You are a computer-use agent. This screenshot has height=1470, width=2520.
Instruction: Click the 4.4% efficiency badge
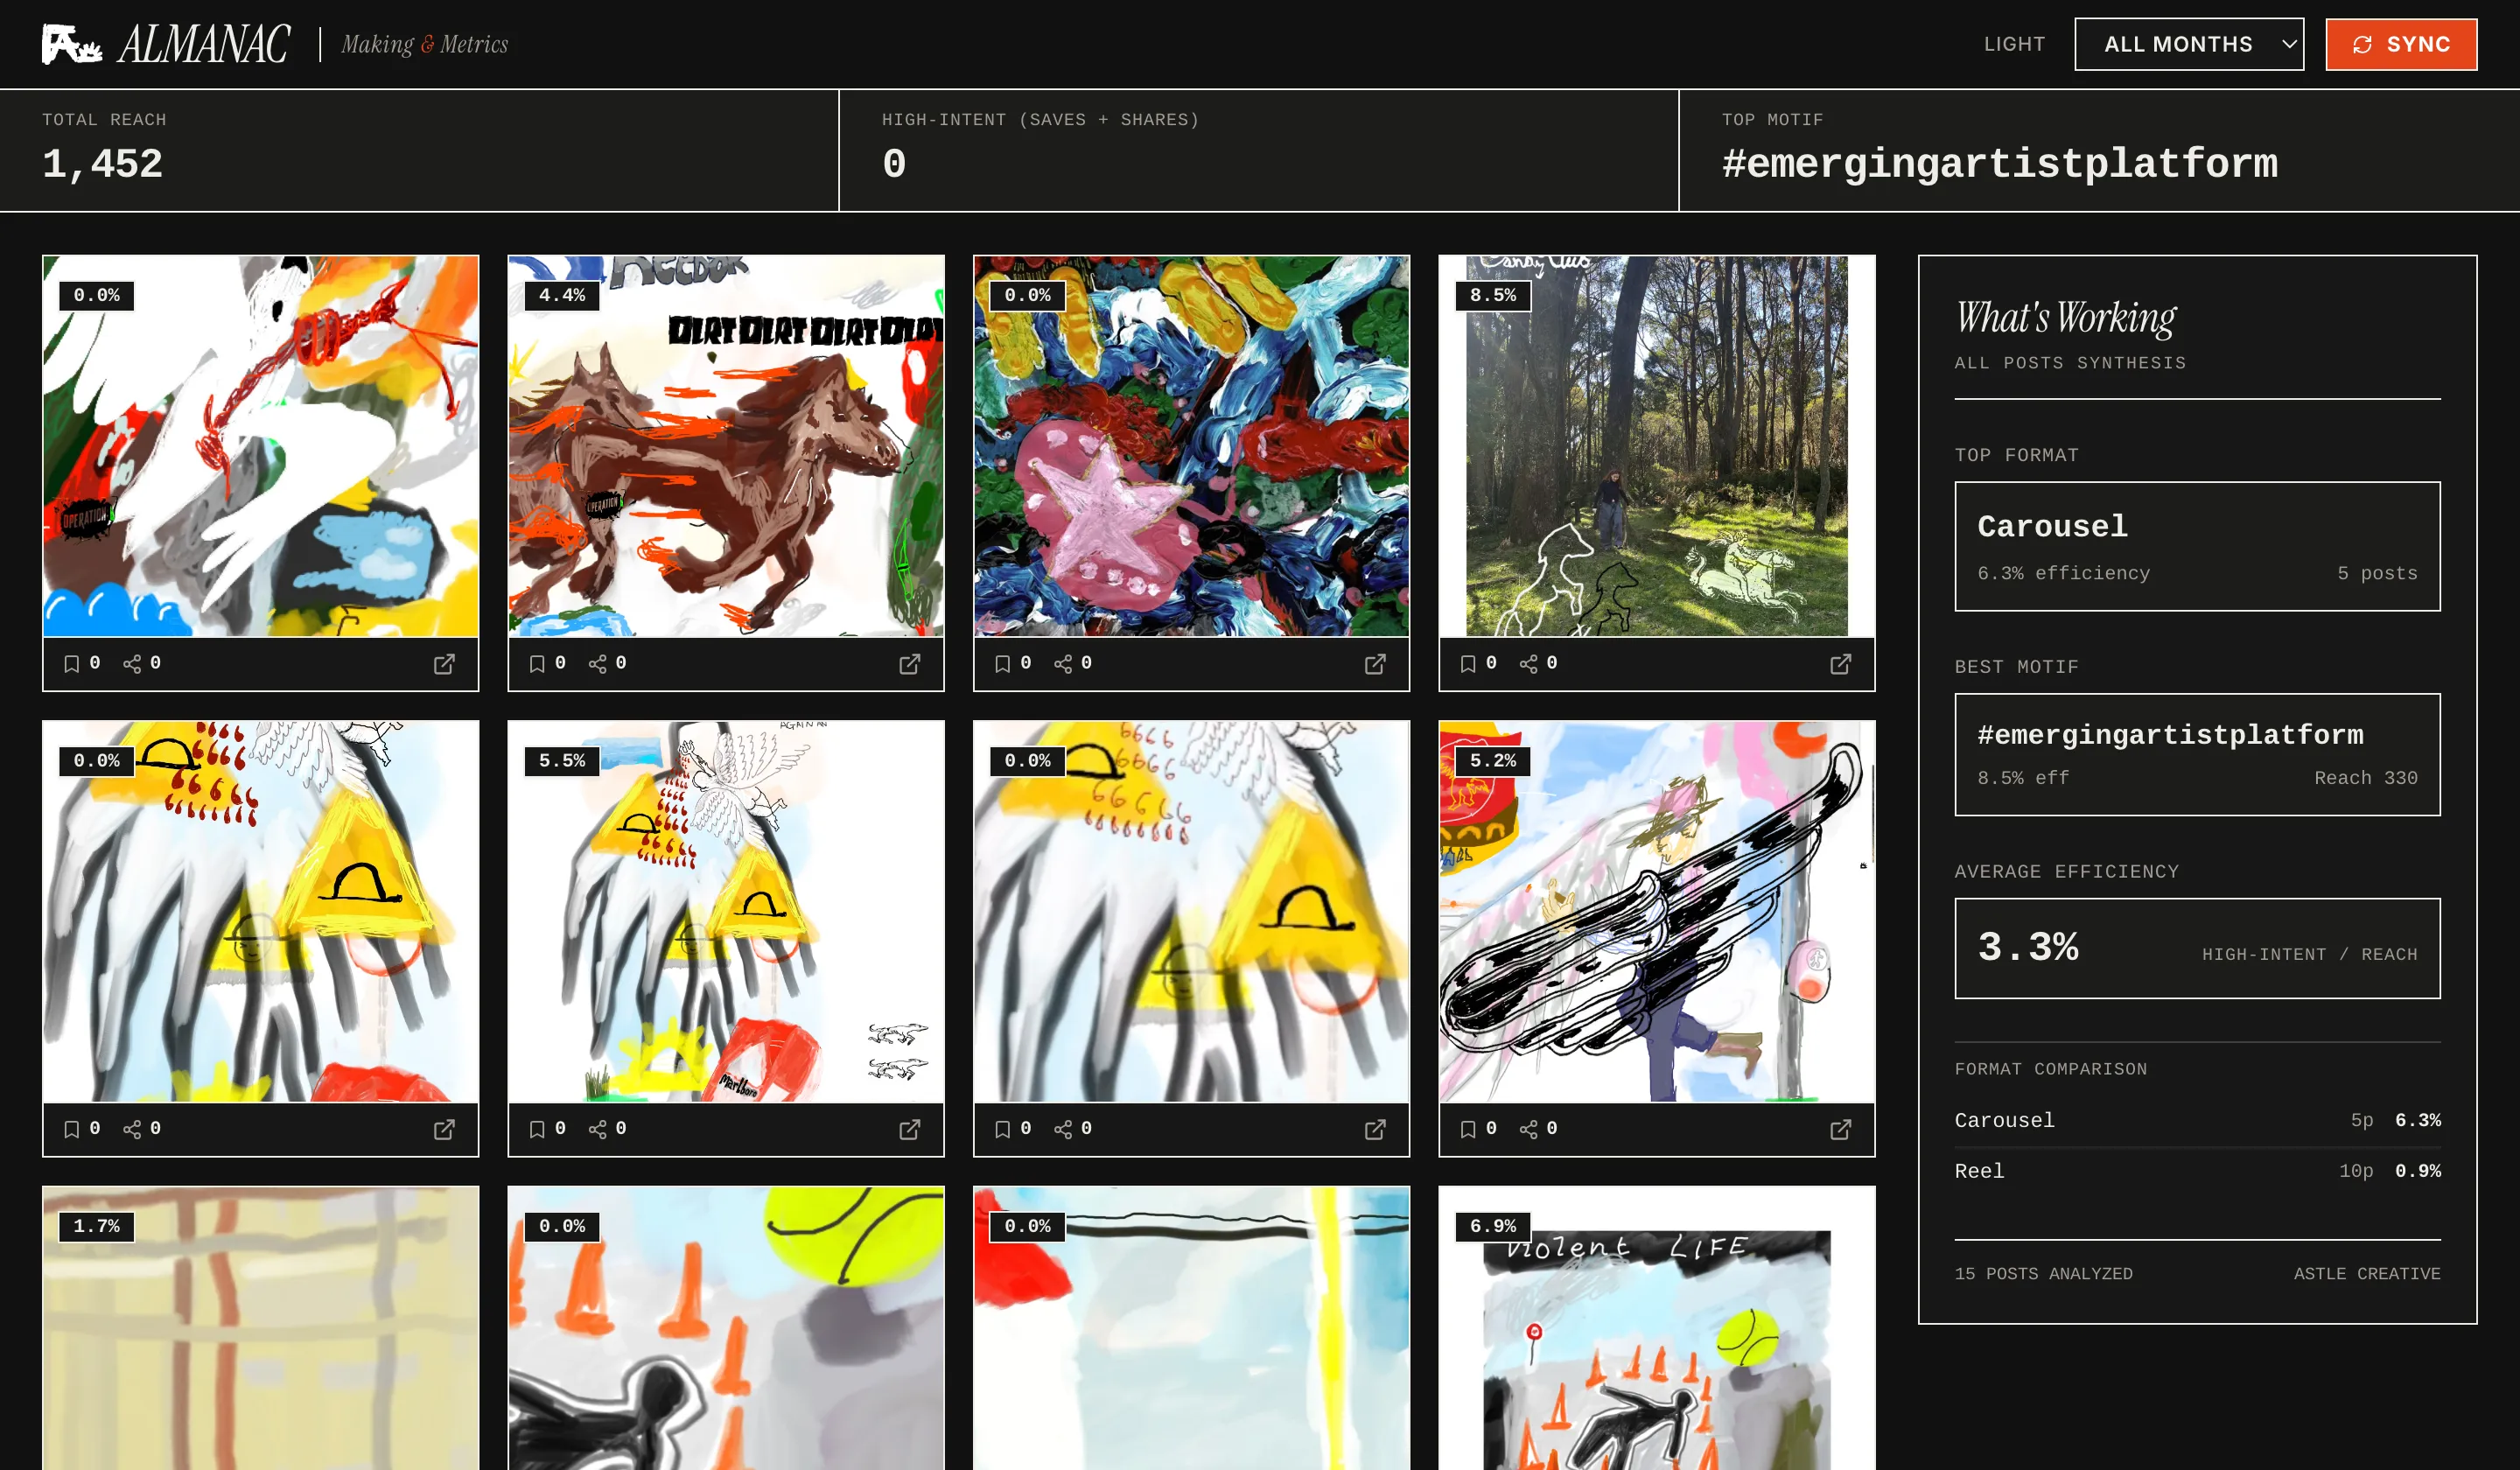pyautogui.click(x=562, y=295)
